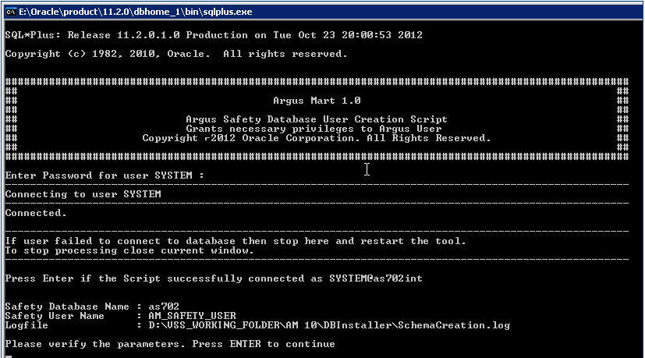Click the SchemaCreation.log logfile path
This screenshot has width=645, height=358.
[x=329, y=325]
